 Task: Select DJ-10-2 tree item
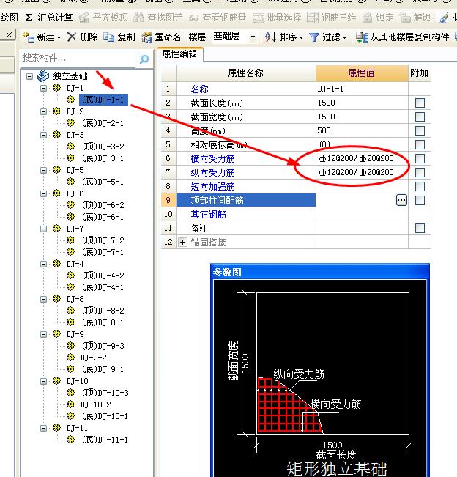coord(95,404)
